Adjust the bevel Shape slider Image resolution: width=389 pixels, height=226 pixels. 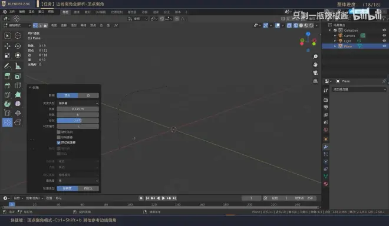[78, 120]
